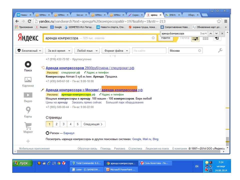Open Приложения apps bookmark
This screenshot has height=180, width=240.
pos(24,27)
